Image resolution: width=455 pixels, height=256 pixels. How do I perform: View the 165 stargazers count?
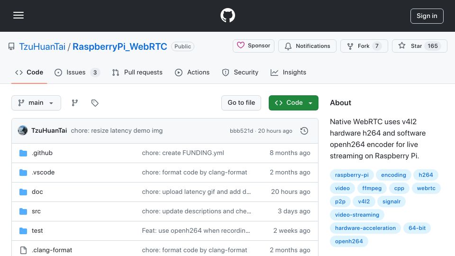tap(433, 46)
